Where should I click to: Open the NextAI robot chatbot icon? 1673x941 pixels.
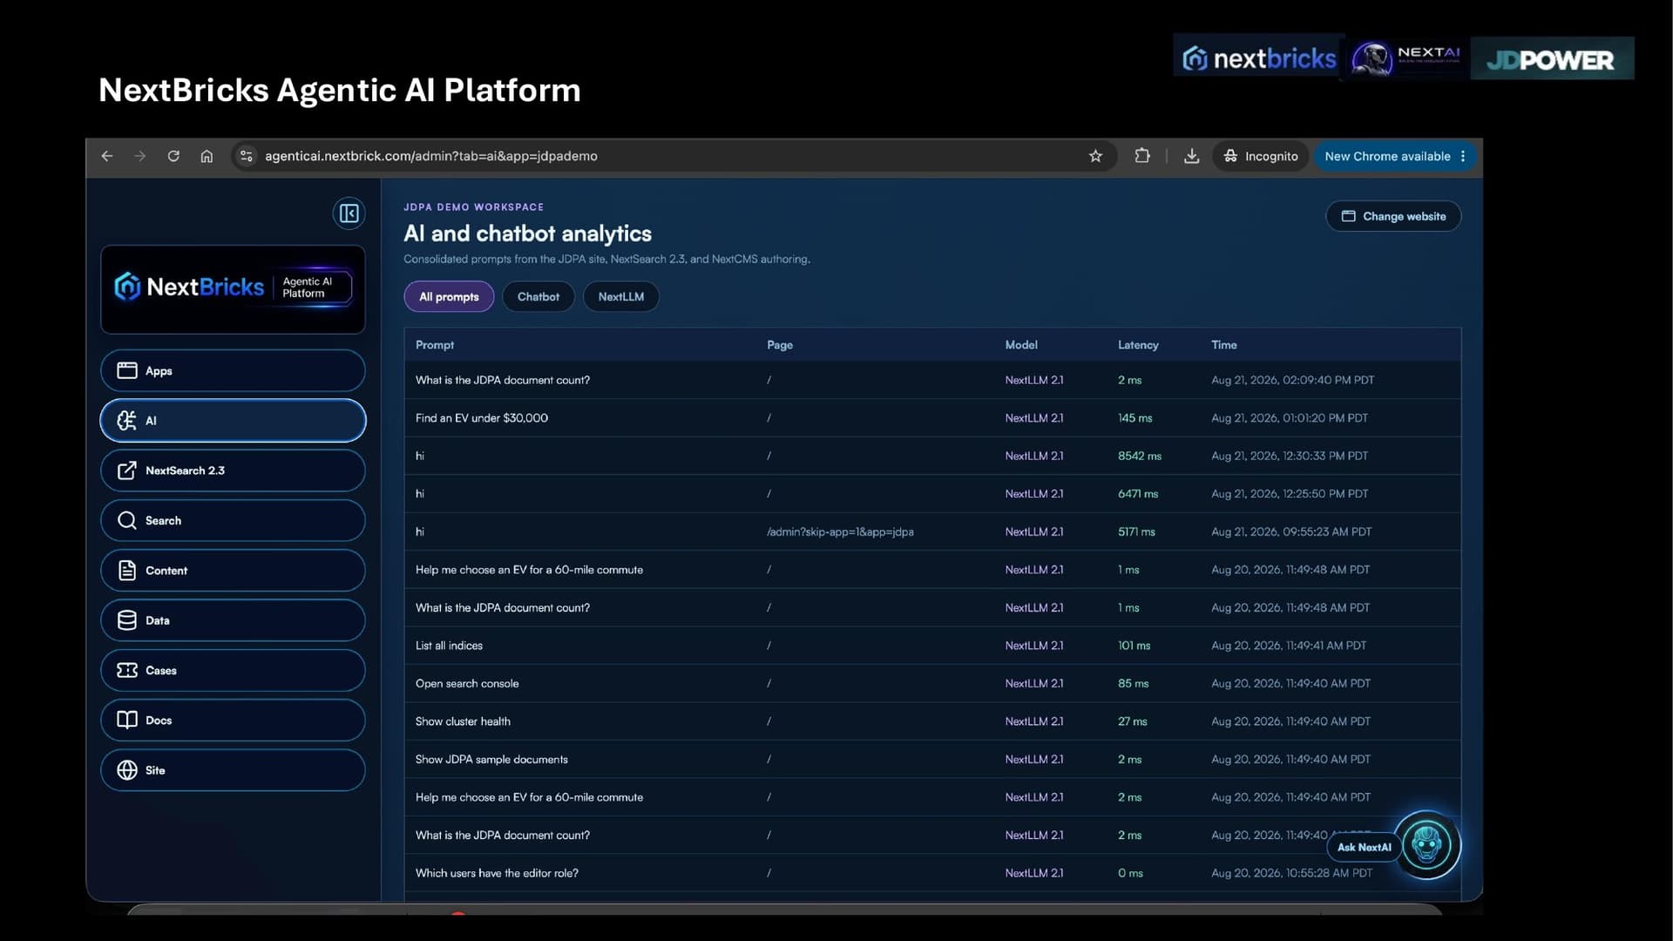1426,844
